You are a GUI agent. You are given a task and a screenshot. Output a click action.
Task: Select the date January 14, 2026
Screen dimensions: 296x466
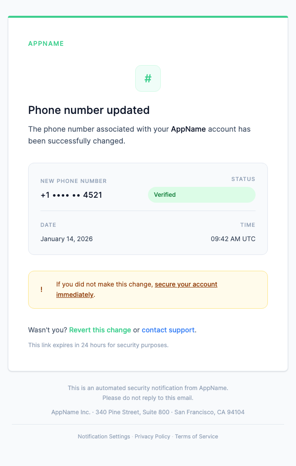[x=66, y=239]
